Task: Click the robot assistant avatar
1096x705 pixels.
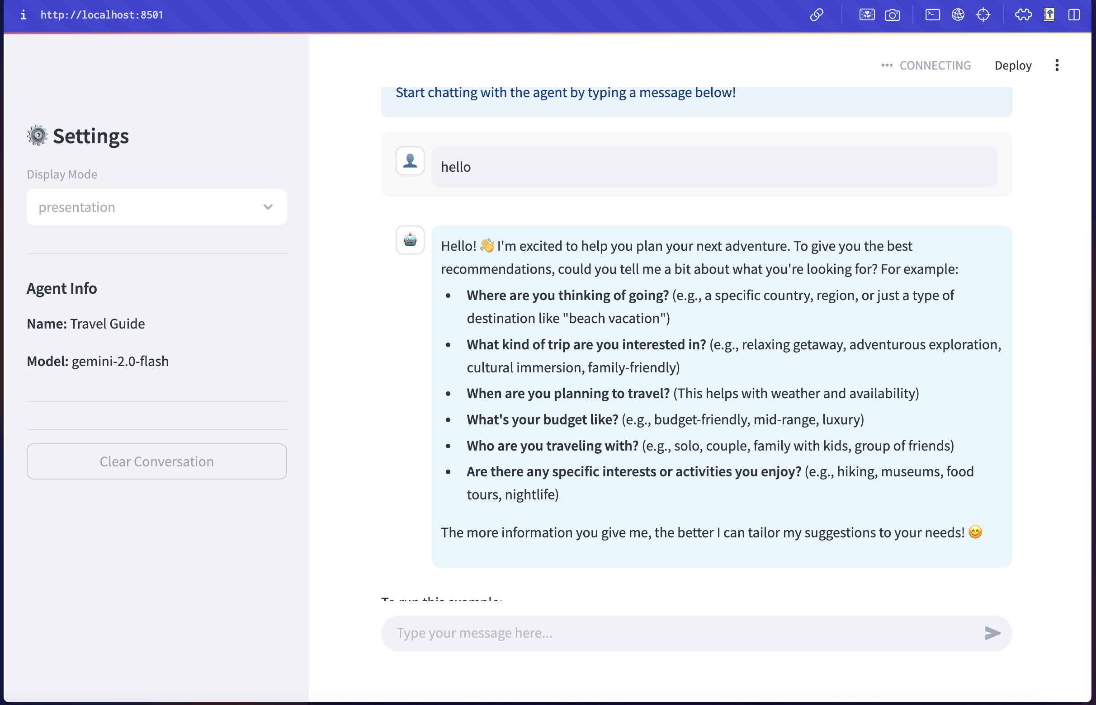Action: pyautogui.click(x=410, y=240)
